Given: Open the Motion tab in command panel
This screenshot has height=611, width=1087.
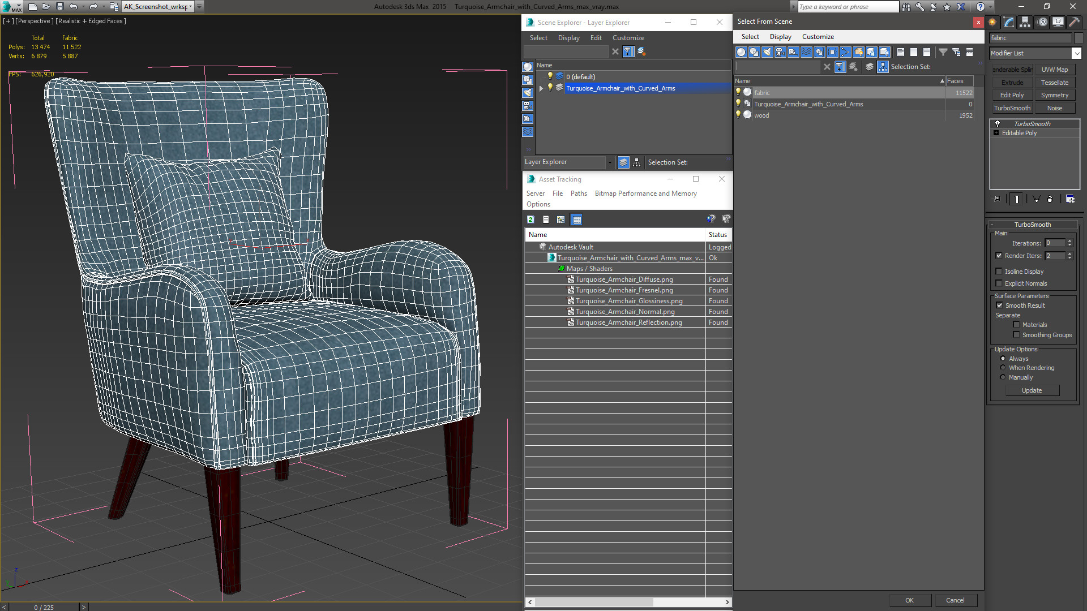Looking at the screenshot, I should click(x=1042, y=22).
